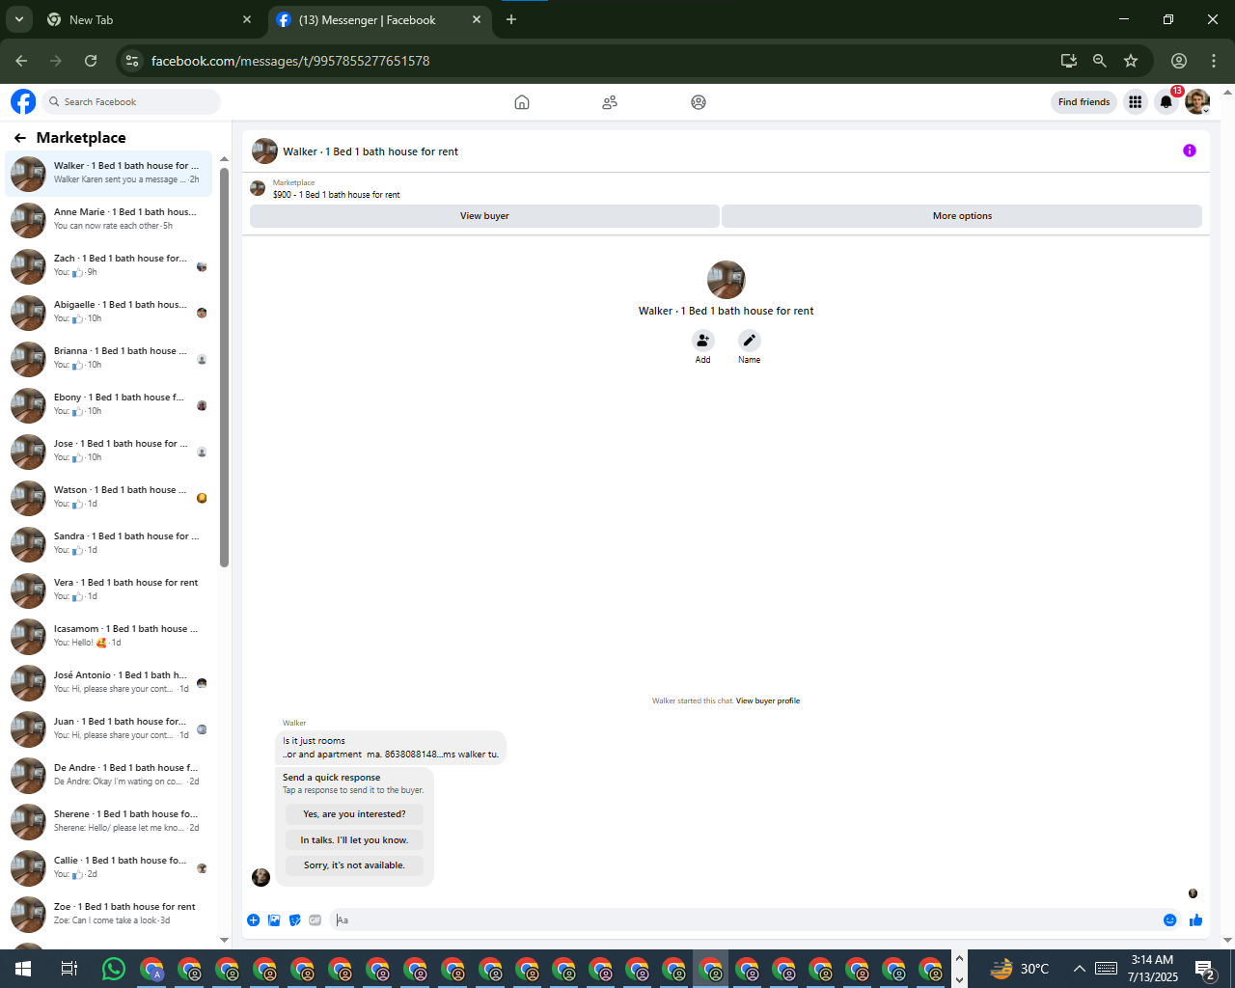Screen dimensions: 1235x988
Task: Open the Facebook menu grid icon
Action: coord(1136,102)
